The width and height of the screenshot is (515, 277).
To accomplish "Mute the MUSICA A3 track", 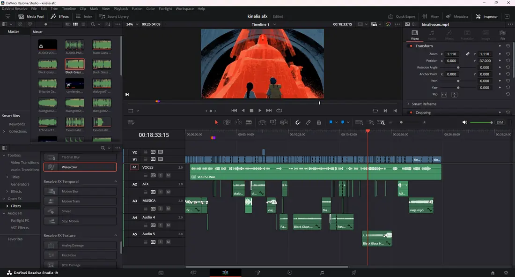I will coord(168,209).
